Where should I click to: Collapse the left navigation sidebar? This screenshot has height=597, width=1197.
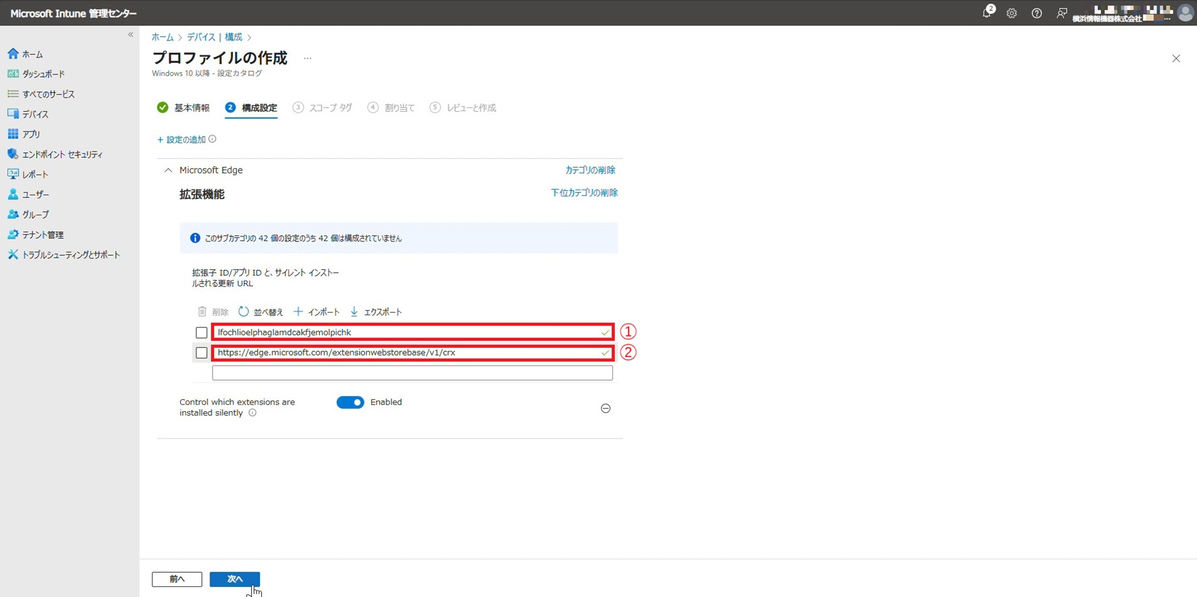coord(130,35)
